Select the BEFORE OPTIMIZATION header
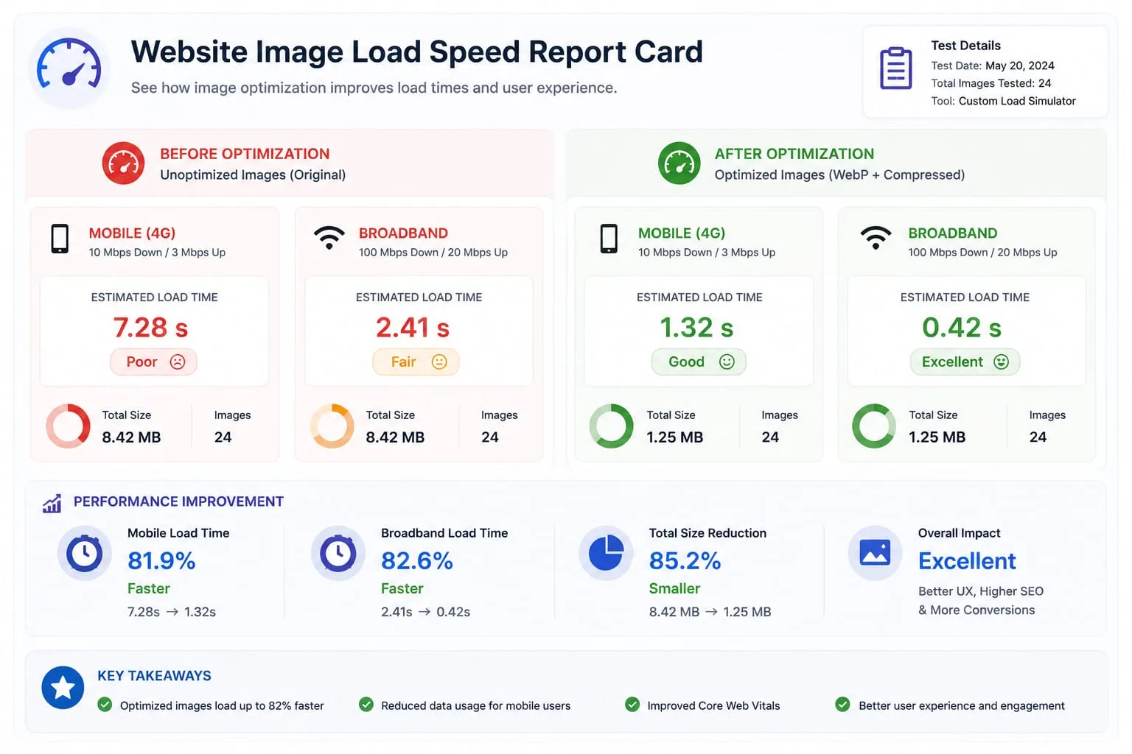 tap(245, 154)
